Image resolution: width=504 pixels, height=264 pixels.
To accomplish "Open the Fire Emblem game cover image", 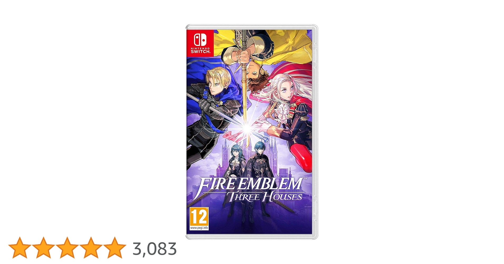I will click(252, 132).
